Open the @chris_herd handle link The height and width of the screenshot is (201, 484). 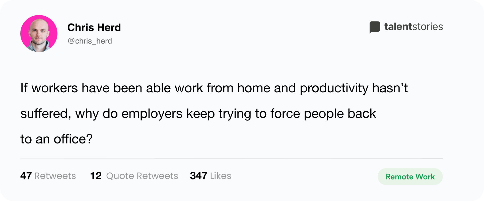tap(90, 41)
